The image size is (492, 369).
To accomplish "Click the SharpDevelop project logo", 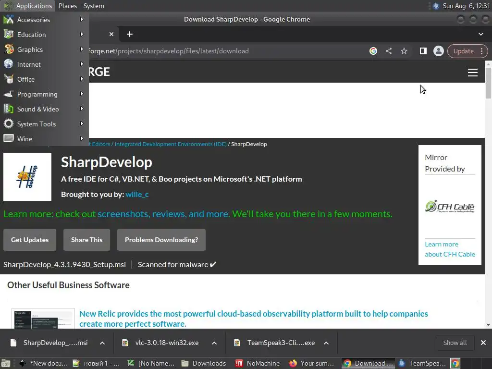I will point(27,177).
